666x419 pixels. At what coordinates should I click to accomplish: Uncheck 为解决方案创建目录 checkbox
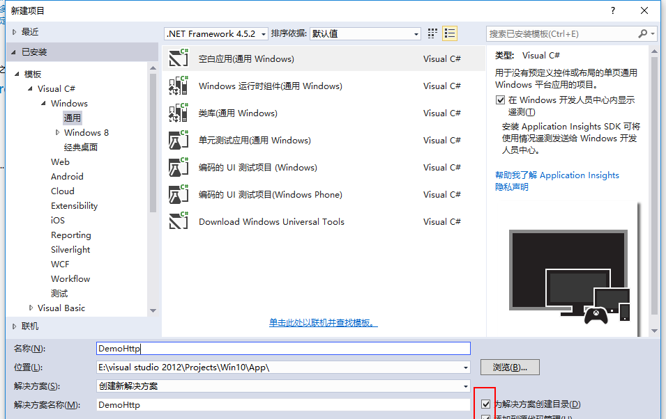pos(486,404)
